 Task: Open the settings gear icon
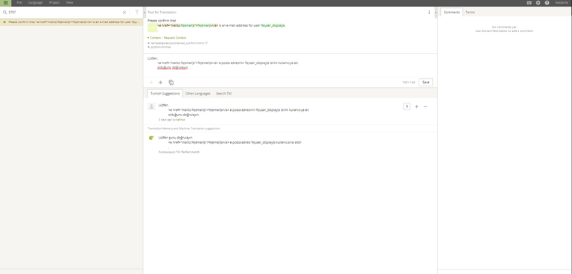pos(538,2)
